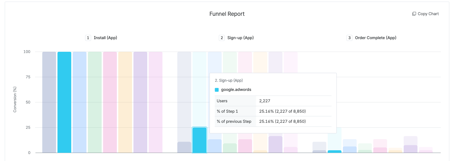Select the '% of previous Step' tooltip row
Image resolution: width=455 pixels, height=161 pixels.
pyautogui.click(x=273, y=122)
